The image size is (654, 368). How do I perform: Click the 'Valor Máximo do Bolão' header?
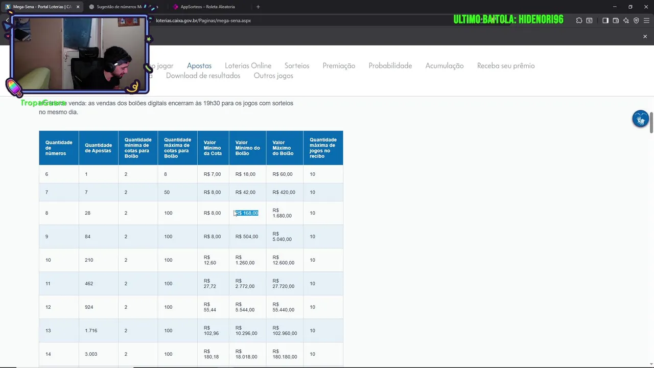pyautogui.click(x=285, y=148)
